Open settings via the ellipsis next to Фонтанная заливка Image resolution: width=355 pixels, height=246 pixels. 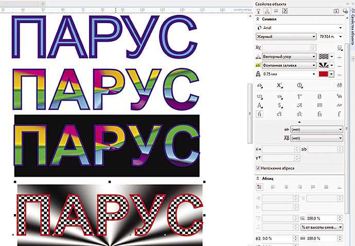coord(339,66)
